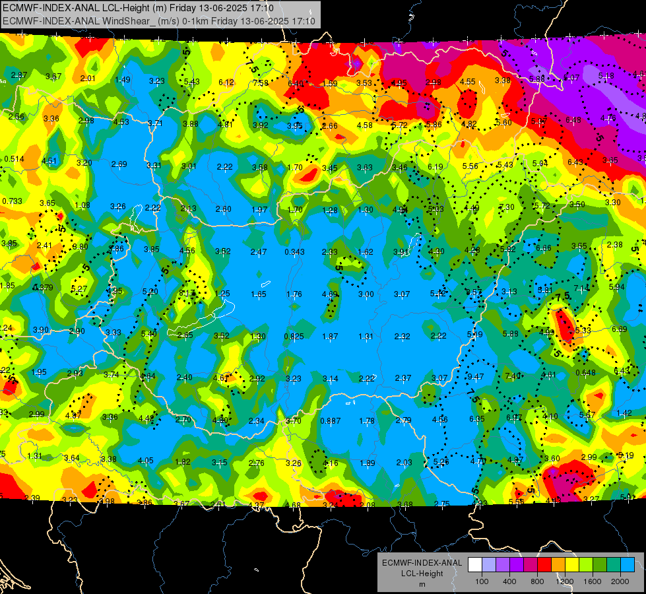The width and height of the screenshot is (646, 594).
Task: Click the wind shear value 1.42
Action: tap(624, 413)
